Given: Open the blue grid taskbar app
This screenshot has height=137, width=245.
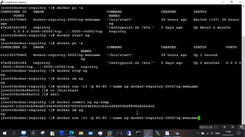Looking at the screenshot, I should pos(62,133).
